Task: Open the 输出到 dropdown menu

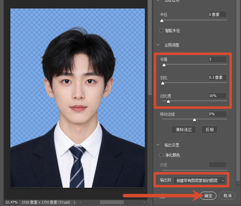Action: point(199,181)
